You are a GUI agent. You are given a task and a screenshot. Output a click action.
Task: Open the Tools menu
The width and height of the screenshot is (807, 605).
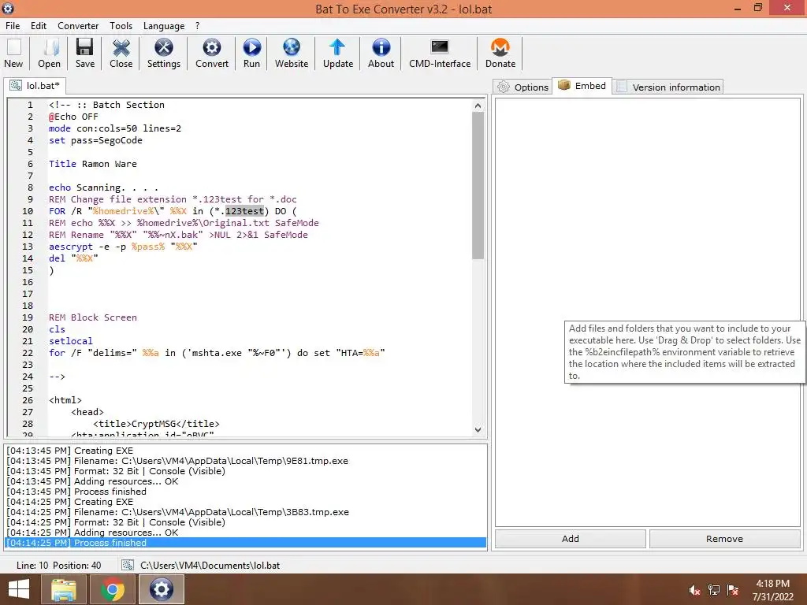121,26
